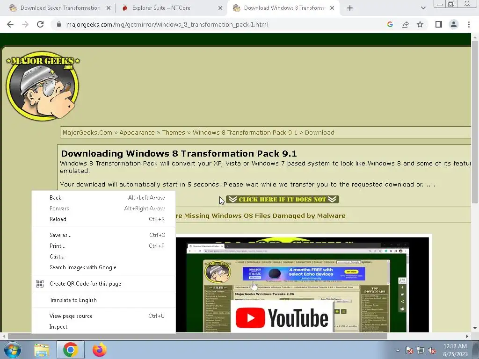The width and height of the screenshot is (479, 359).
Task: Click the page vertical scrollbar thumb
Action: pos(475,122)
